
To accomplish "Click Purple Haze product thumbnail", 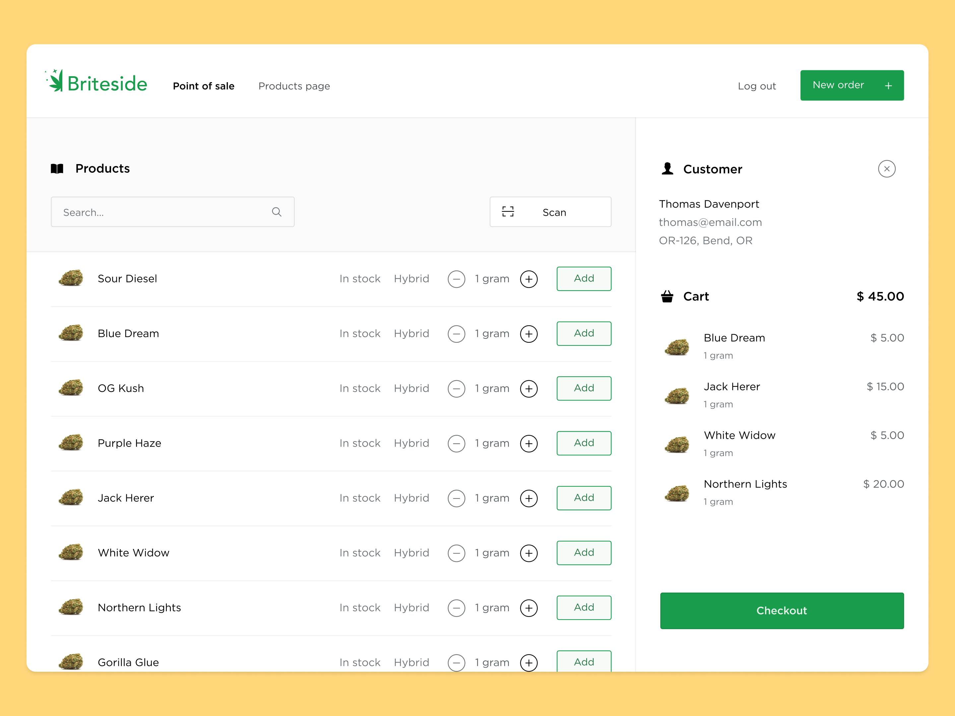I will [71, 442].
